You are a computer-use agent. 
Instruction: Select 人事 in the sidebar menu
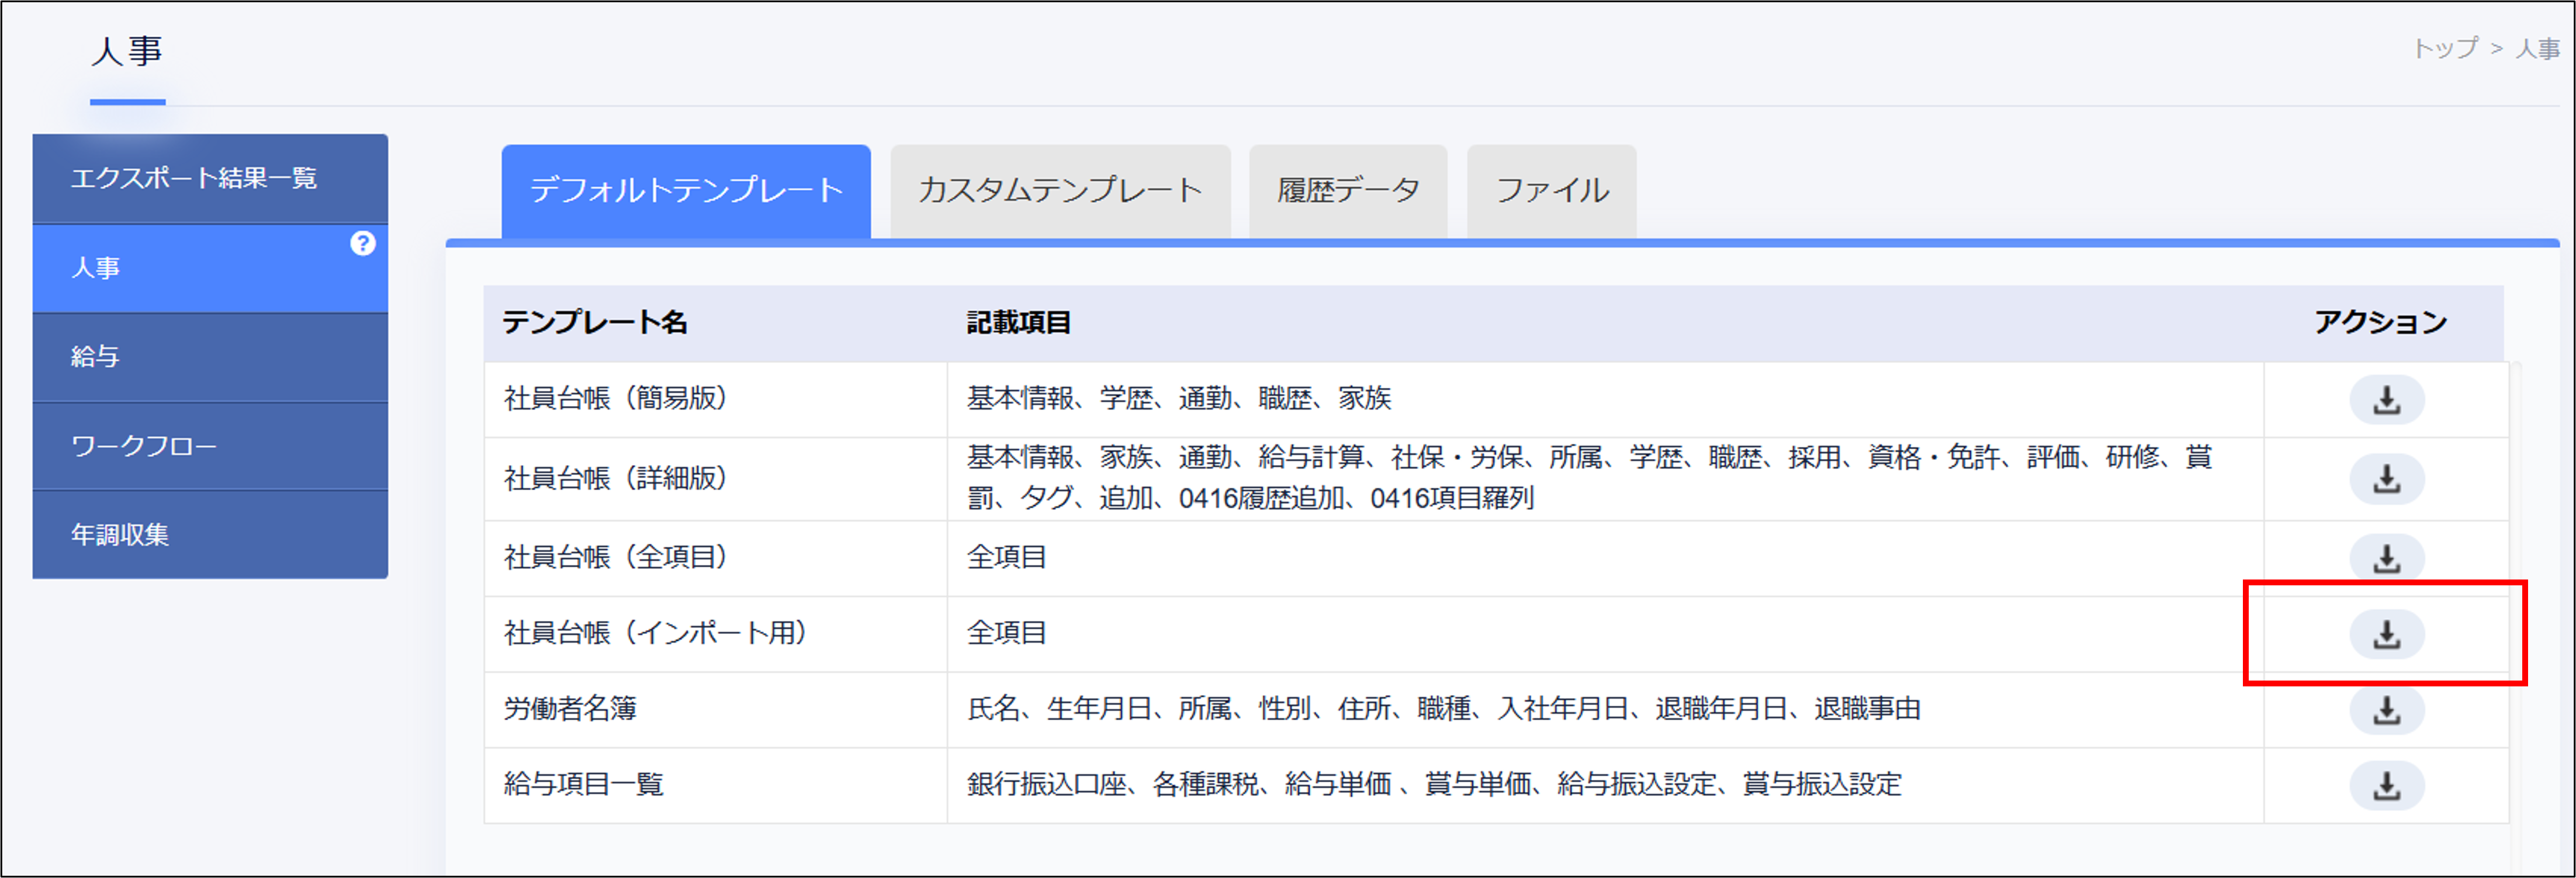[96, 268]
